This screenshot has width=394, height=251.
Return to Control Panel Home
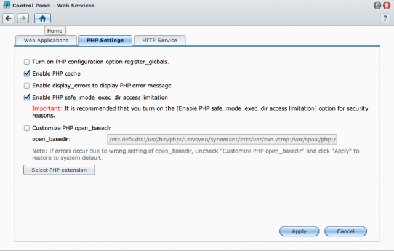[42, 18]
